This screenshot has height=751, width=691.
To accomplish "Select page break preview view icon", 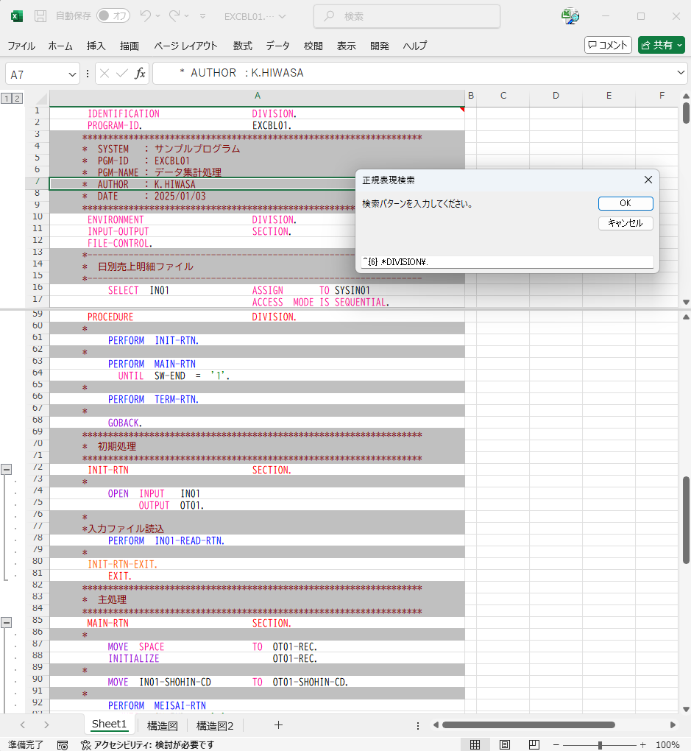I will [534, 744].
